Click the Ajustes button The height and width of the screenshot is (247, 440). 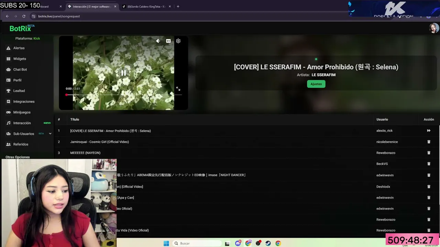(x=316, y=84)
